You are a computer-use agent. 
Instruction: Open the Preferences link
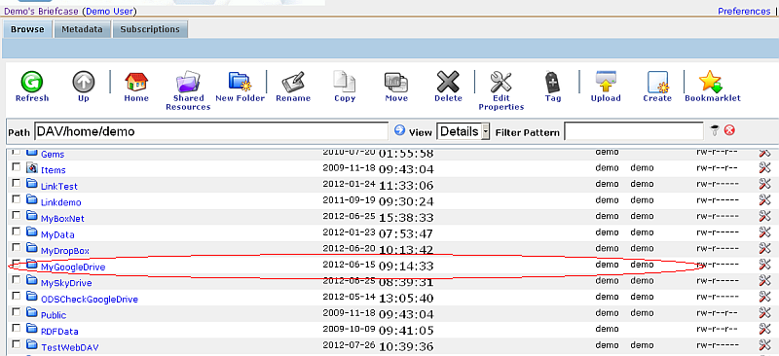pyautogui.click(x=744, y=11)
